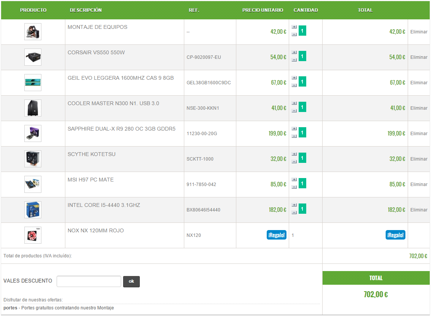Increase quantity for MSI H97 PC MATE

(x=294, y=180)
